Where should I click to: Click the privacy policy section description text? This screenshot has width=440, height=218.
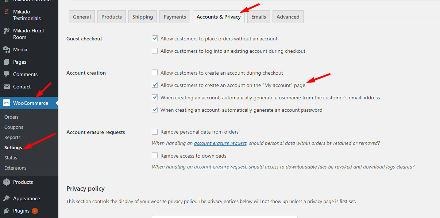click(x=211, y=201)
